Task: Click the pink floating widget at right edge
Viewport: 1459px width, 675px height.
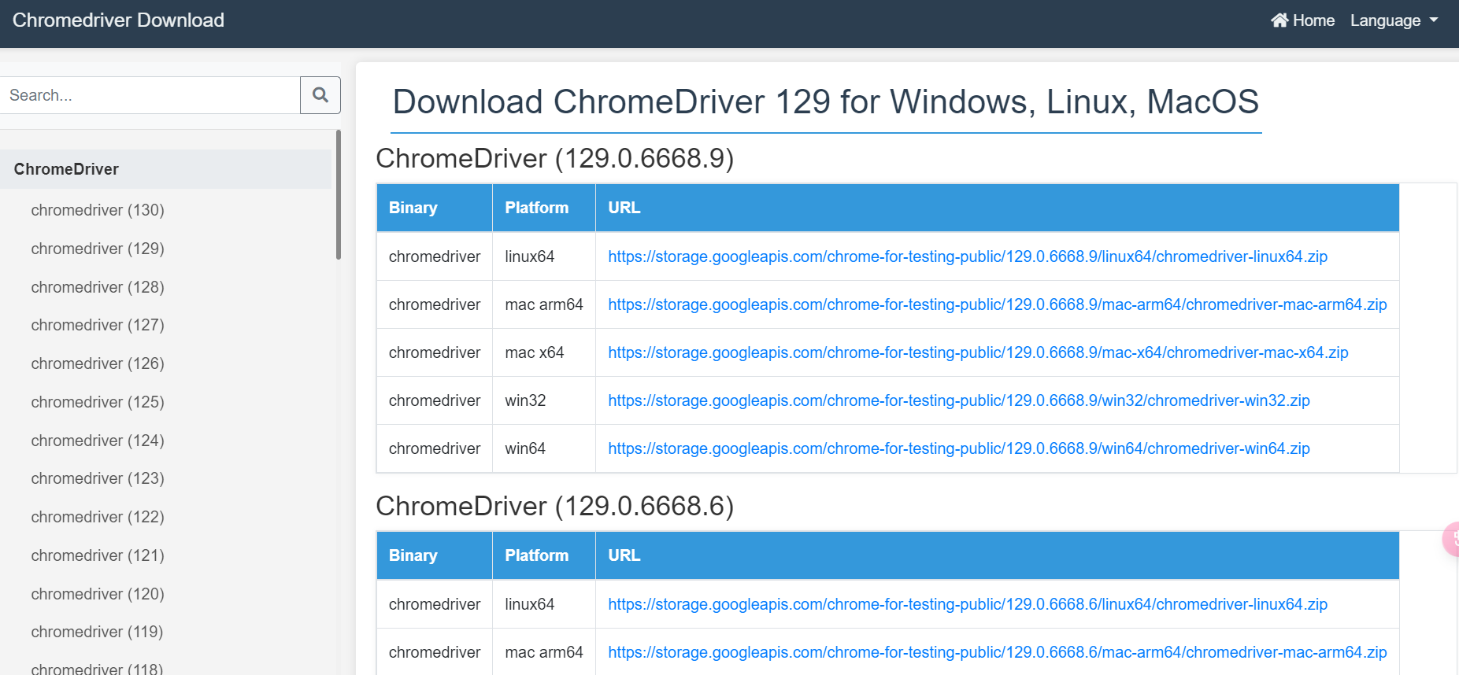Action: coord(1451,540)
